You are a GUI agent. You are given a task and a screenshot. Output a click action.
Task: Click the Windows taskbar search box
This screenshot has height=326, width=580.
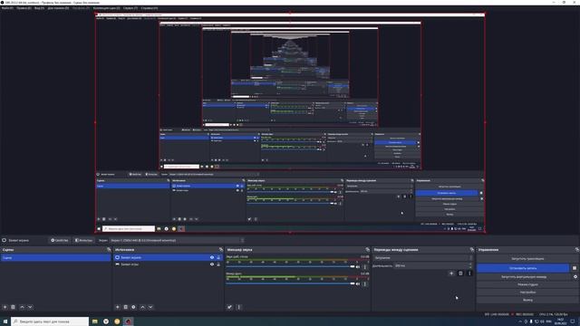tap(50, 321)
